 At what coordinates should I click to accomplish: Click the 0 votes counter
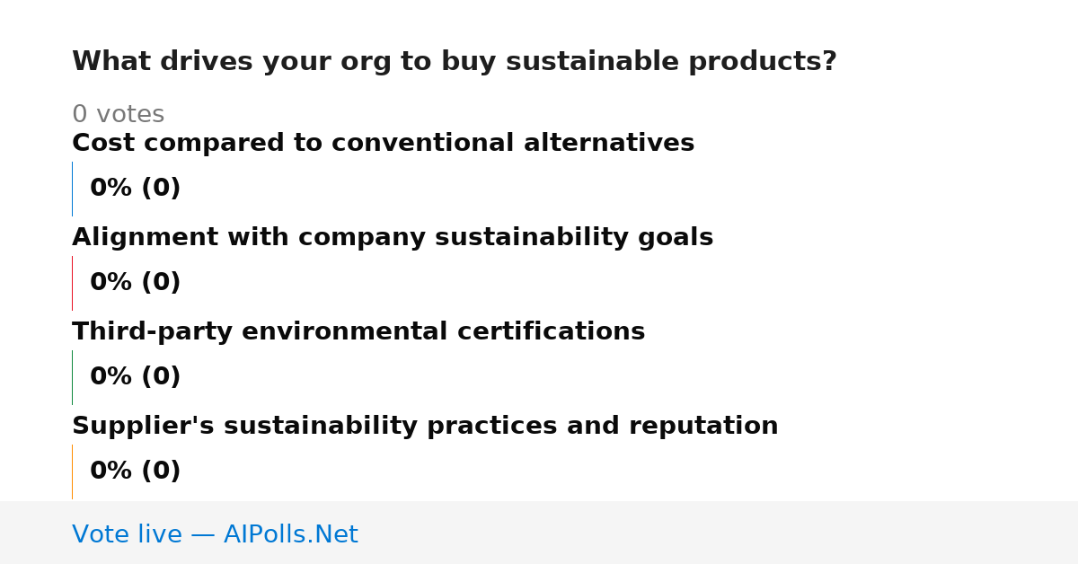point(118,114)
